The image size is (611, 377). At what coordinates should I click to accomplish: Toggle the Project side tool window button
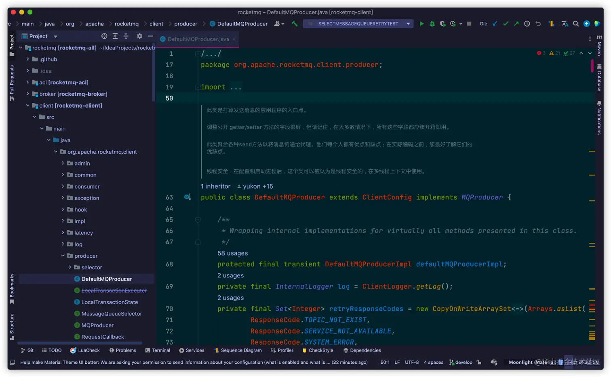[12, 45]
